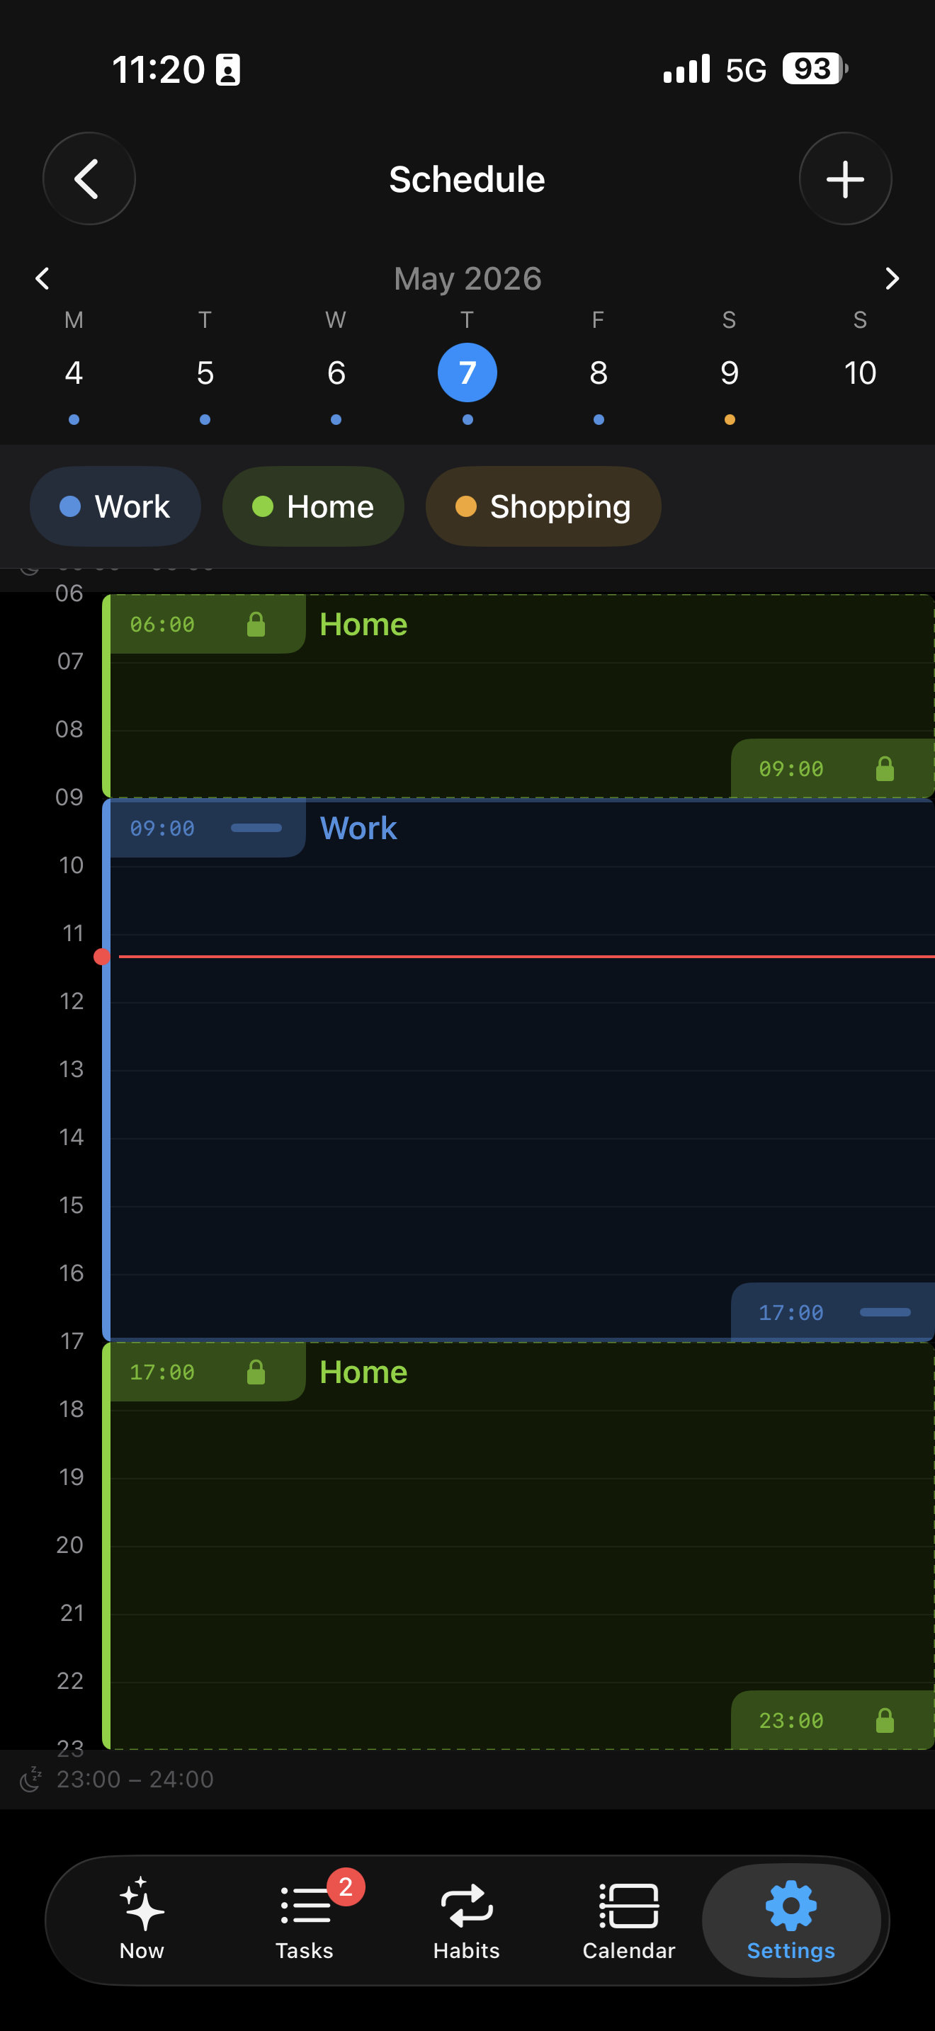Tap the Tasks badge showing 2
The width and height of the screenshot is (935, 2031).
pos(345,1887)
